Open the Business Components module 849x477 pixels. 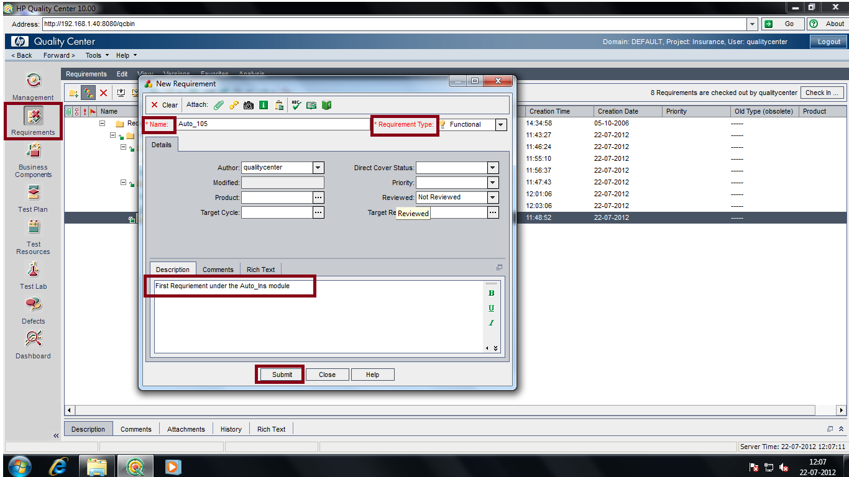(33, 160)
